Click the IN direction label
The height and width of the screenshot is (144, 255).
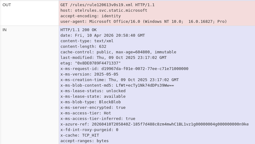coord(5,30)
